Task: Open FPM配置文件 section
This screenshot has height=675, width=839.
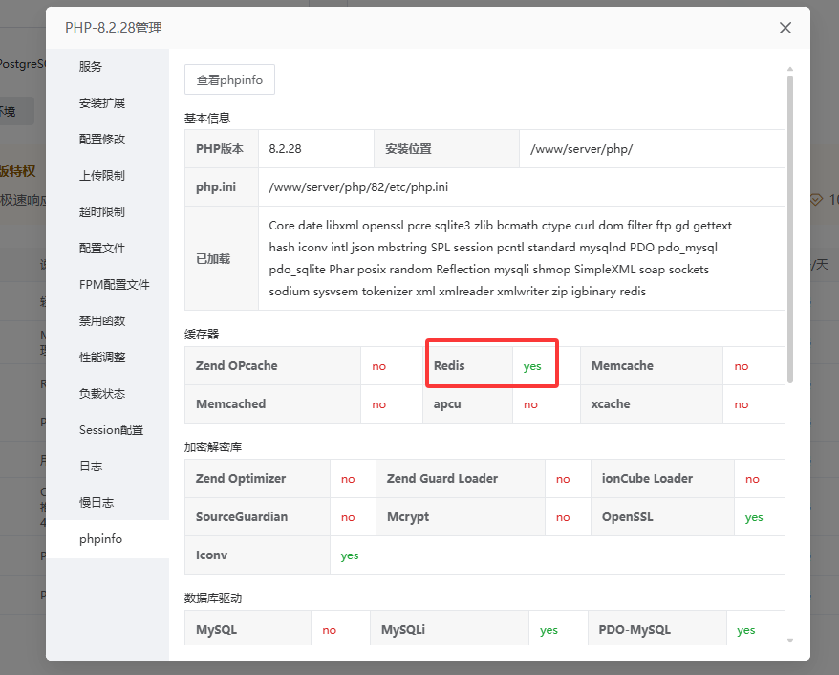Action: pos(114,285)
